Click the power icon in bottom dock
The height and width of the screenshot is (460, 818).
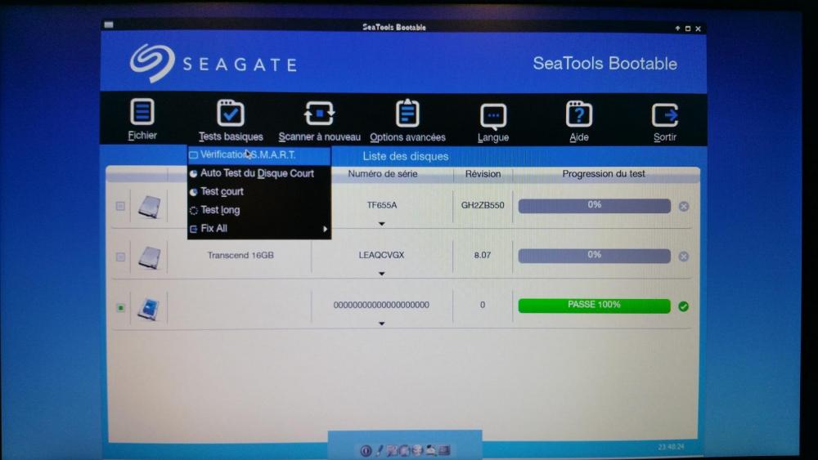coord(366,451)
